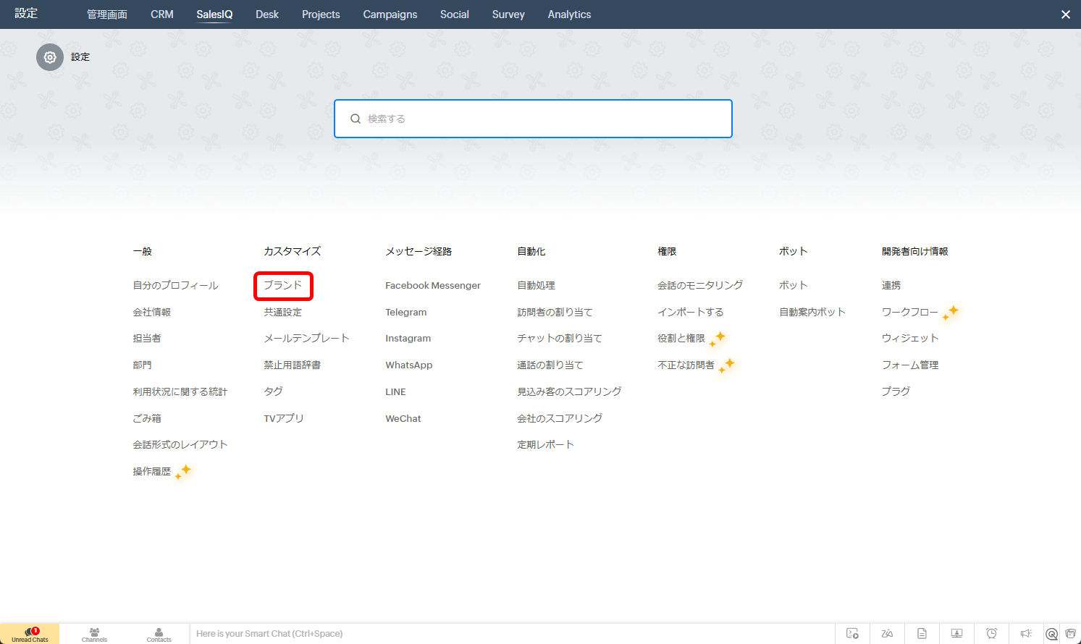Open チャットの割り当て
Screen dimensions: 1081x644
click(560, 338)
